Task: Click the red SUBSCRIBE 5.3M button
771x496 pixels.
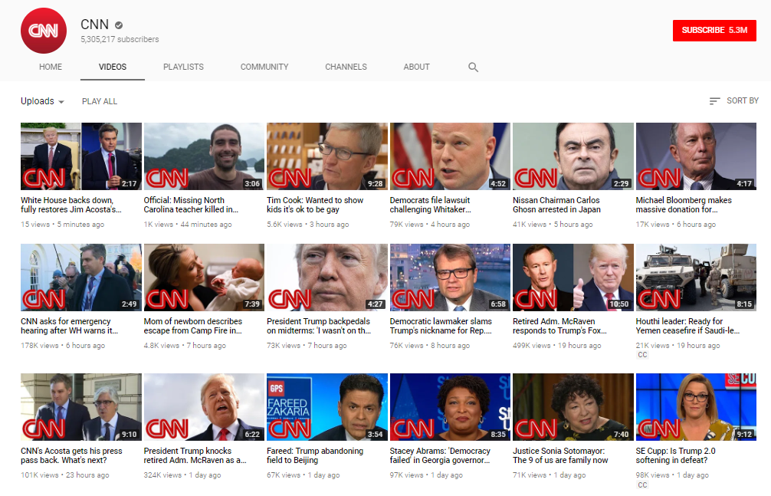Action: pos(714,31)
